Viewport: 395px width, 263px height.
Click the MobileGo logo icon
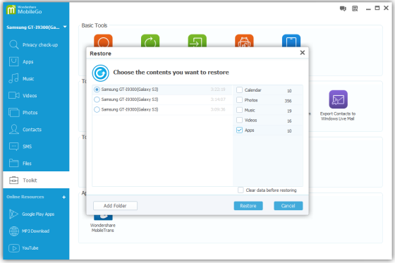point(11,10)
